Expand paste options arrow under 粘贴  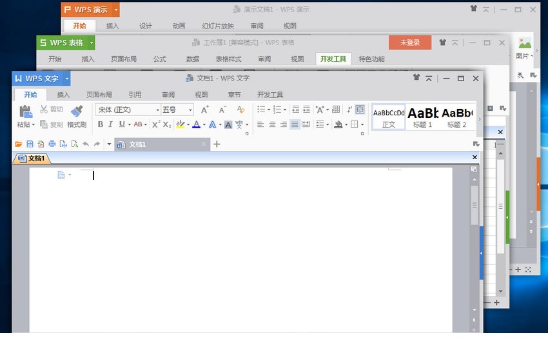pos(34,125)
